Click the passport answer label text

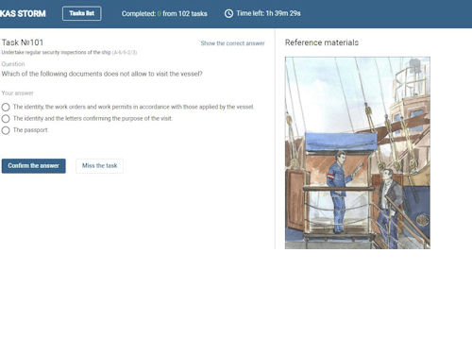click(x=30, y=130)
